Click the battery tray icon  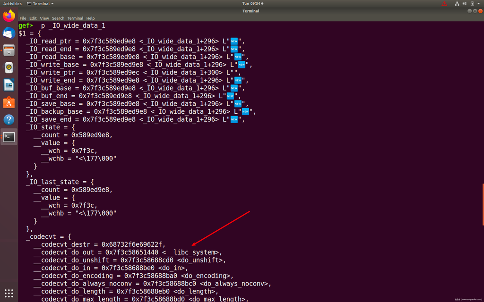(x=472, y=4)
